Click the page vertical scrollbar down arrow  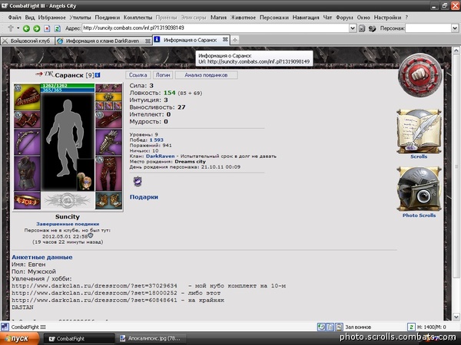456,317
